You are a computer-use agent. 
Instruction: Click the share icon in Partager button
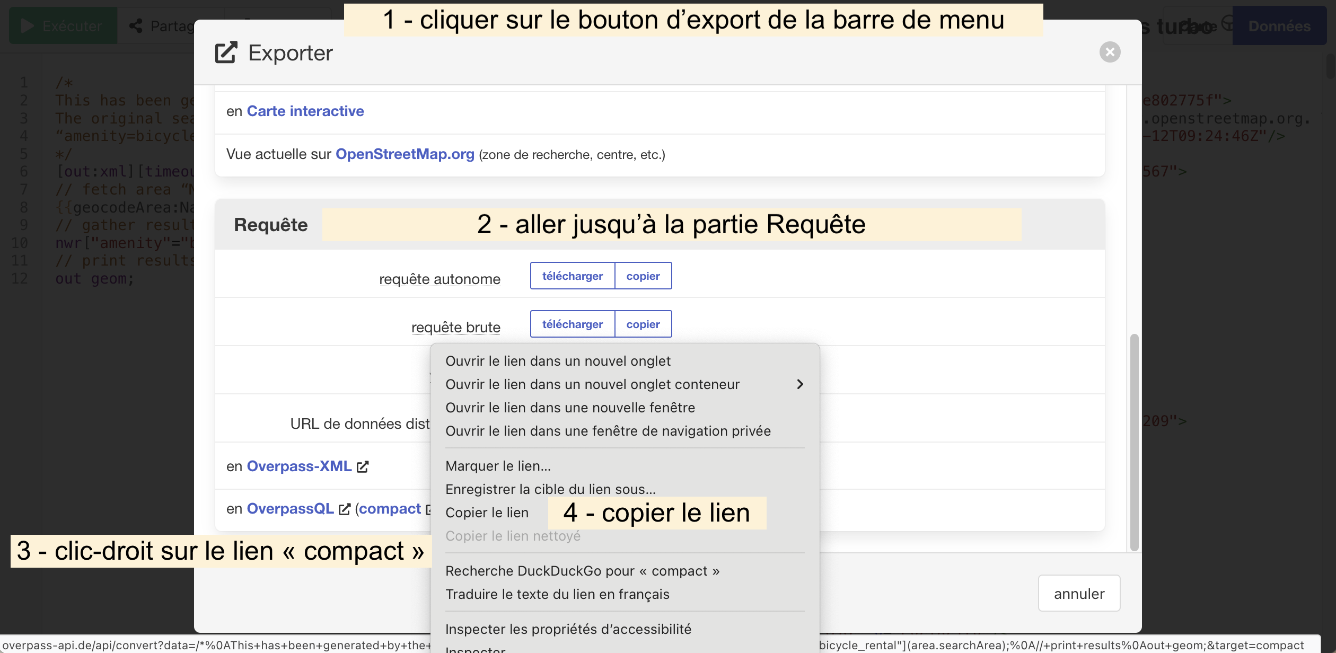point(136,25)
